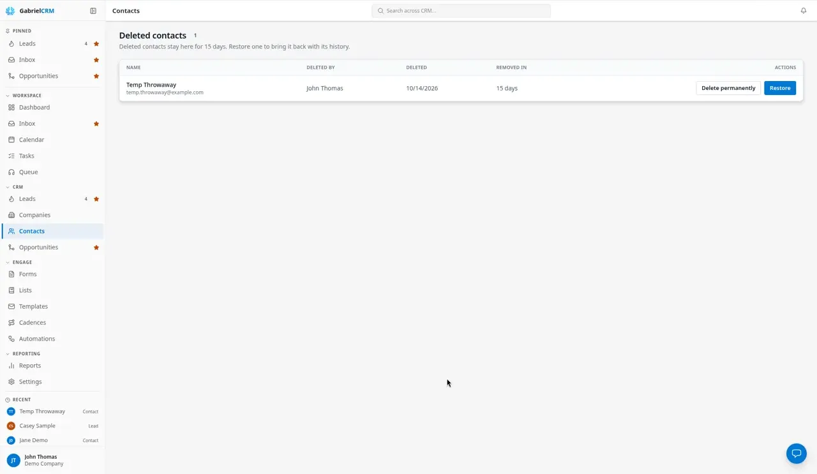Open Templates under Engage
Screen dimensions: 817x474
point(52,306)
